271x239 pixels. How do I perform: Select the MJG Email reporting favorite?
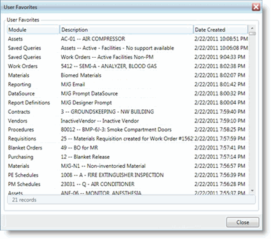(x=128, y=85)
